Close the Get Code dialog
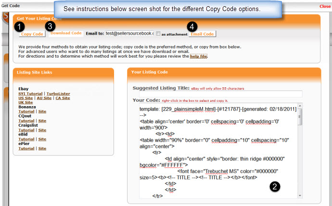Image resolution: width=332 pixels, height=206 pixels. (325, 6)
